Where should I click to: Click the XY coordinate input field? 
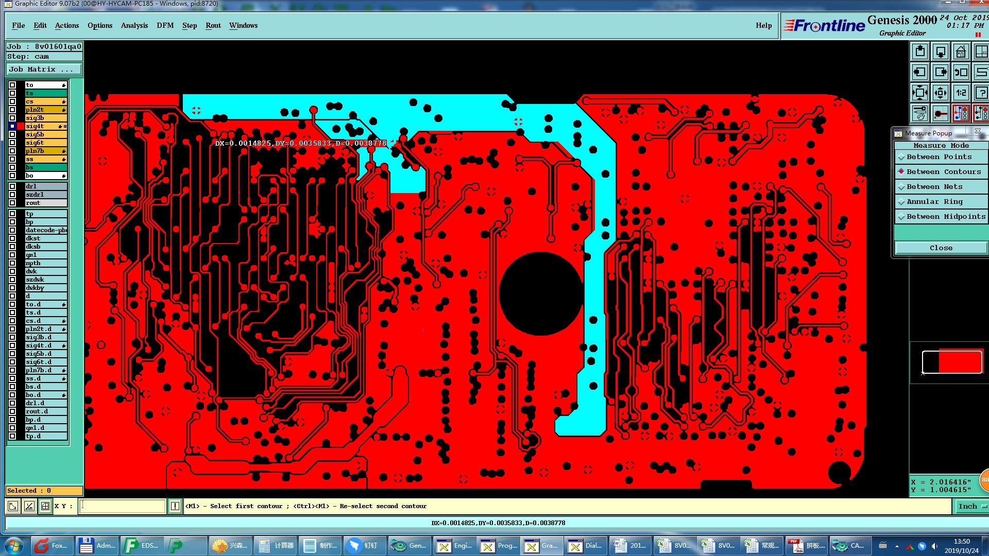pyautogui.click(x=123, y=506)
